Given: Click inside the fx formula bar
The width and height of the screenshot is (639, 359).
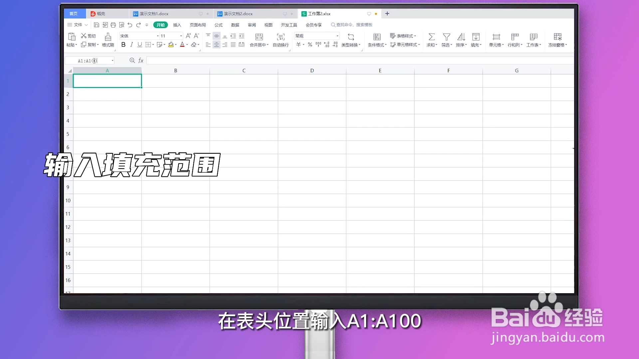Looking at the screenshot, I should click(233, 60).
